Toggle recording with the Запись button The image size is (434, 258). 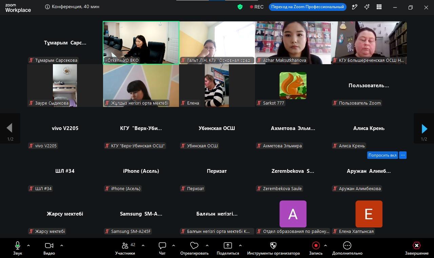pyautogui.click(x=316, y=248)
